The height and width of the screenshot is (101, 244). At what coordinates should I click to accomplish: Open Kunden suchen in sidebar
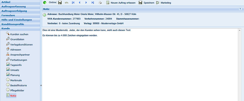point(19,34)
